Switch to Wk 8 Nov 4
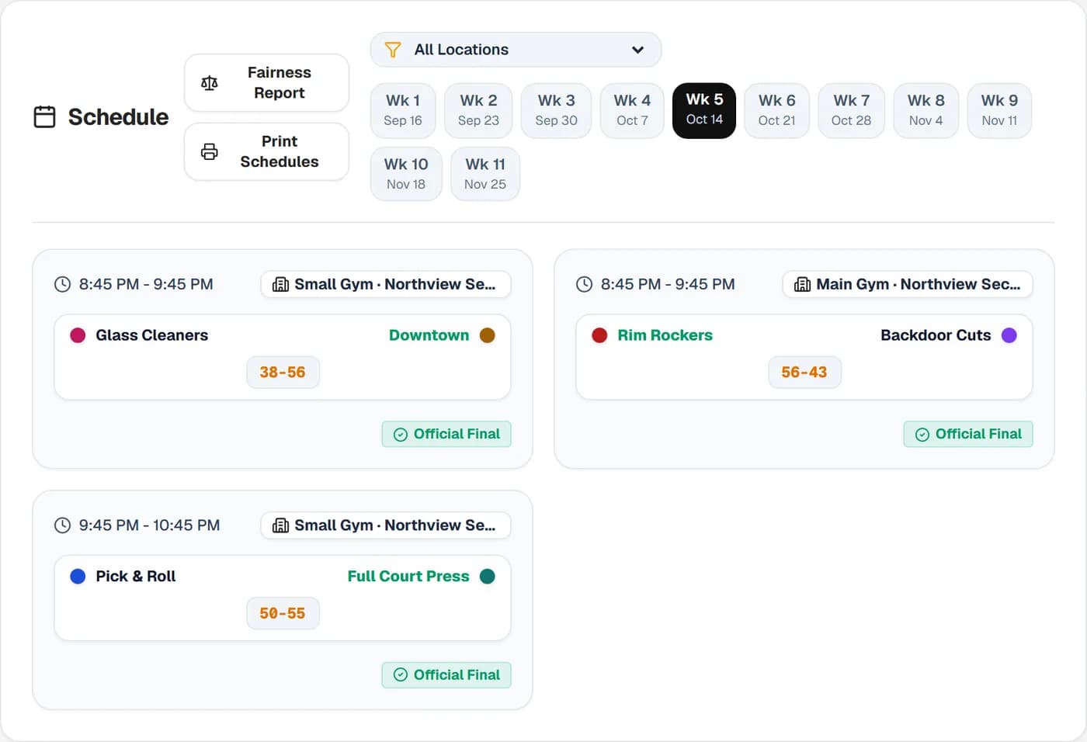This screenshot has width=1087, height=742. pyautogui.click(x=926, y=110)
